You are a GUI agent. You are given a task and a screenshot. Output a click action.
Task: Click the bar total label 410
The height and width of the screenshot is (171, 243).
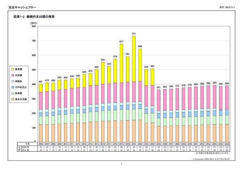[47, 81]
